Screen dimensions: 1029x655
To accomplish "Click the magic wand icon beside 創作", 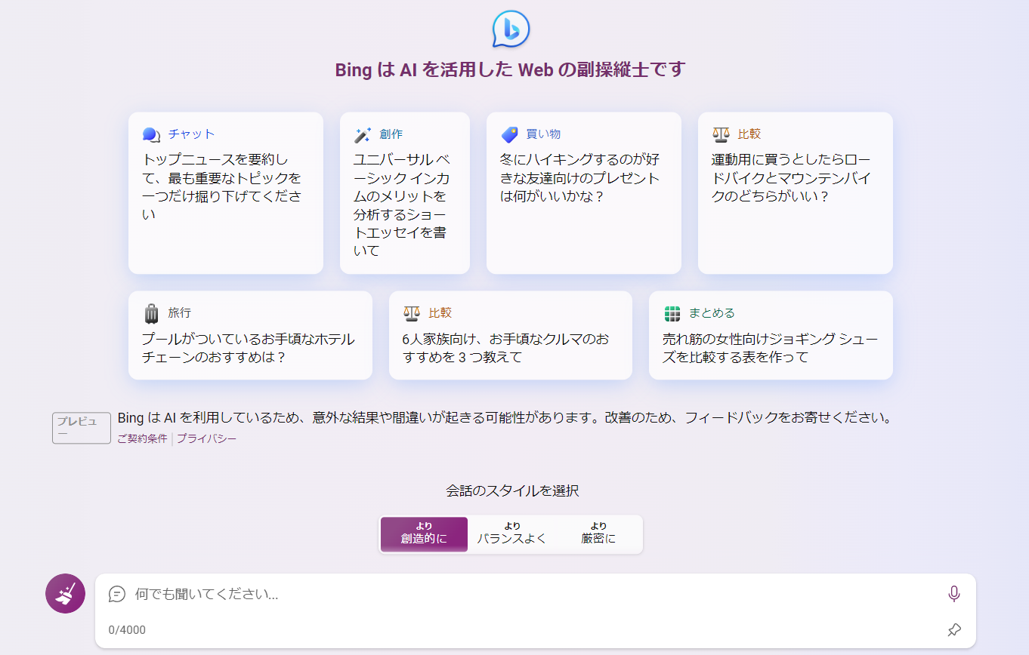I will 363,134.
